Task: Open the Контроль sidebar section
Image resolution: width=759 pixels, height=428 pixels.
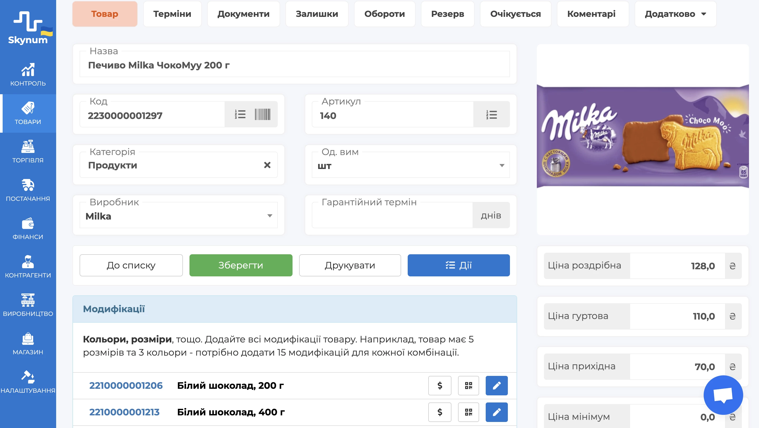Action: coord(28,75)
